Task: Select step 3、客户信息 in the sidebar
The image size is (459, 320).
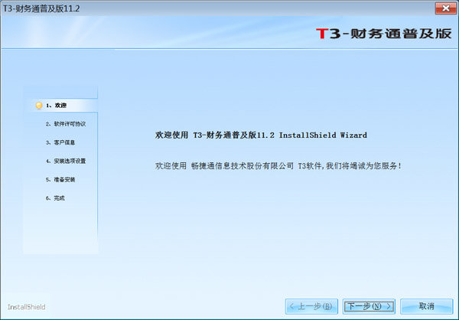Action: [60, 142]
